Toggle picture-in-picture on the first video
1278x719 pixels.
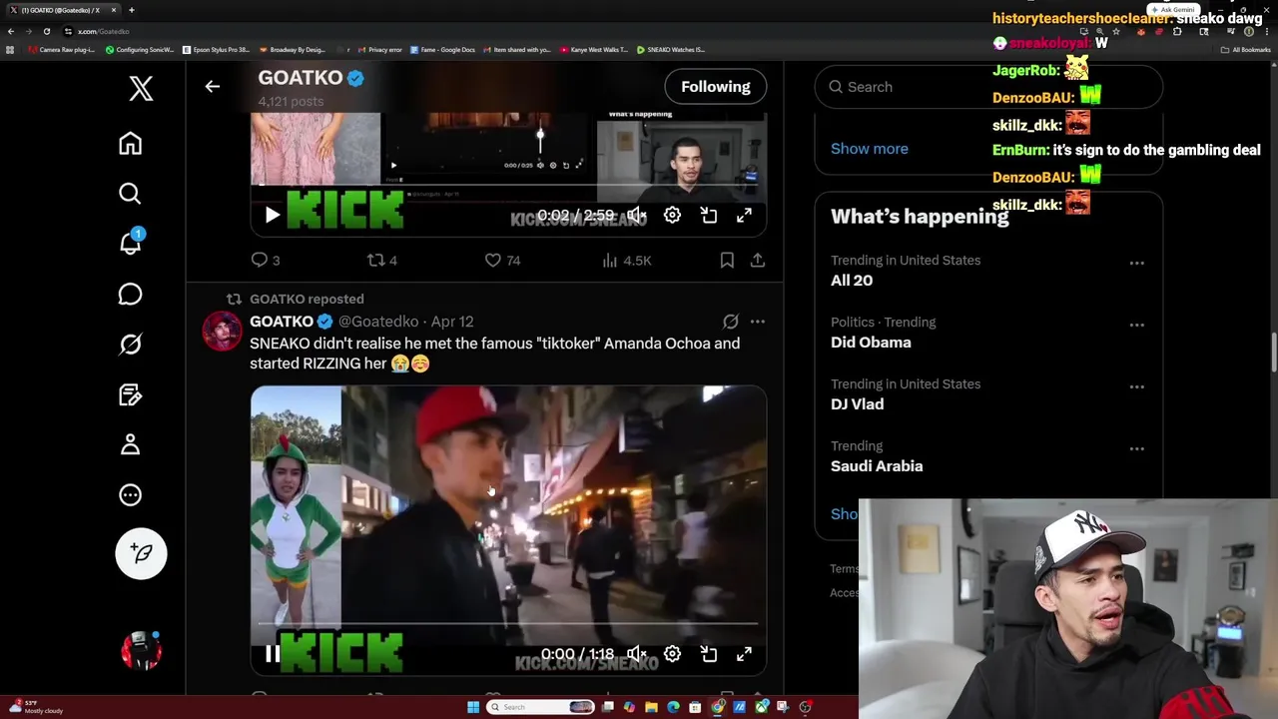(709, 215)
